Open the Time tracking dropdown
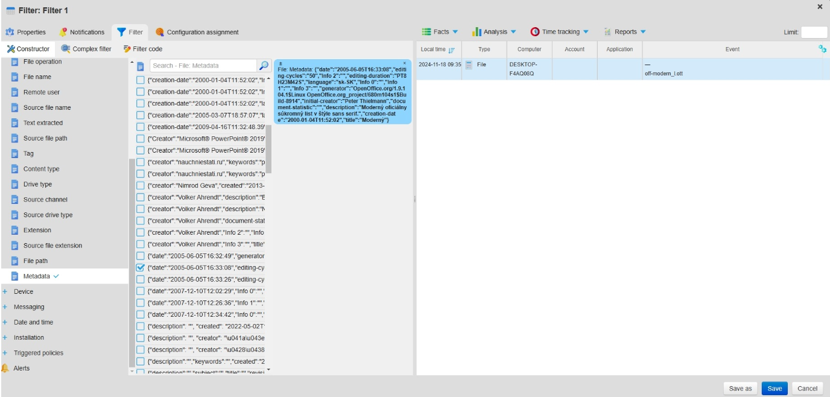This screenshot has width=830, height=397. pyautogui.click(x=559, y=32)
